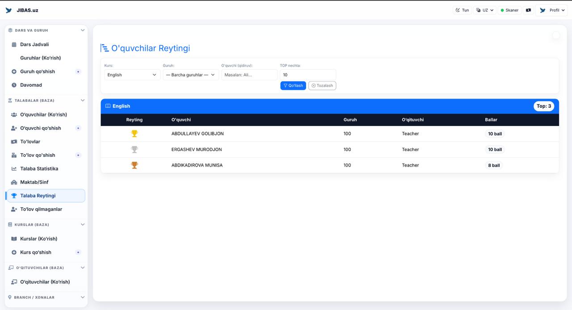Click the round button at panel top-right
This screenshot has height=310, width=572.
tap(555, 35)
